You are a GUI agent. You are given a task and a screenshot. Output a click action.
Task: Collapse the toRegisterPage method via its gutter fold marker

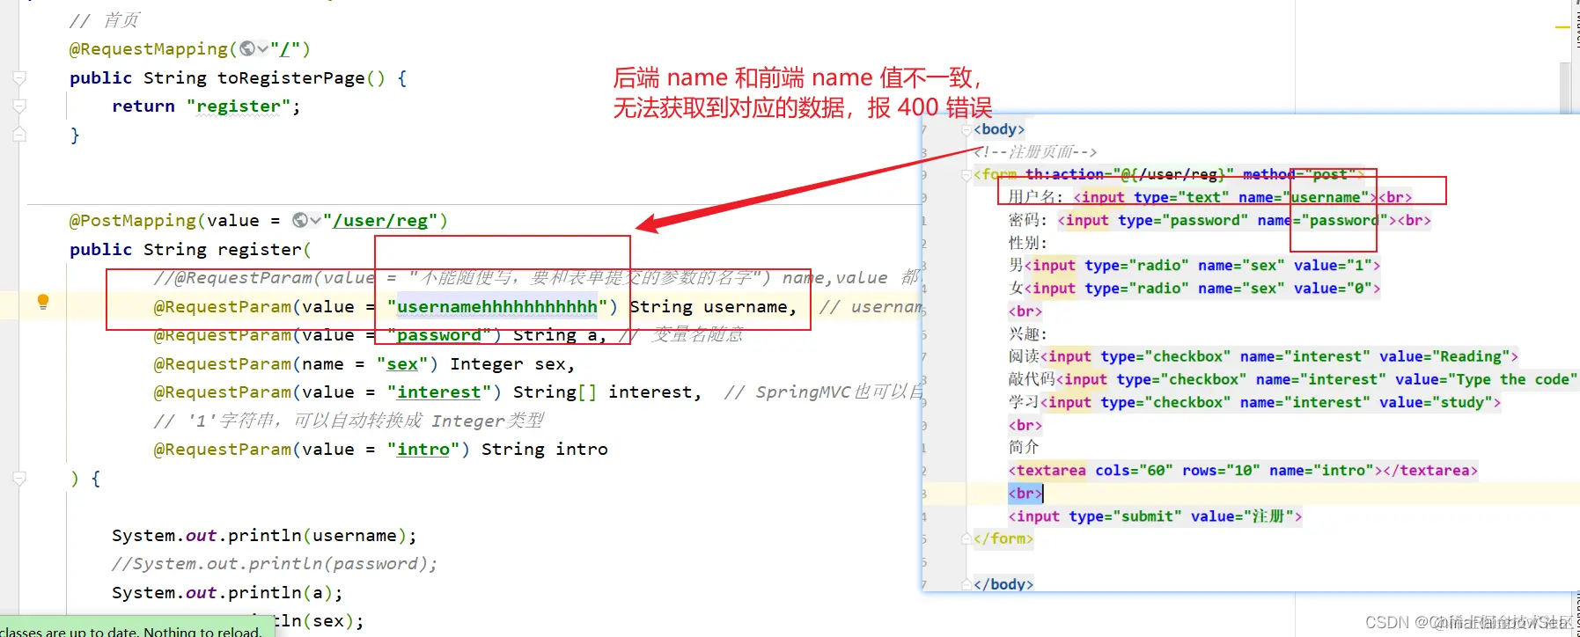[19, 77]
